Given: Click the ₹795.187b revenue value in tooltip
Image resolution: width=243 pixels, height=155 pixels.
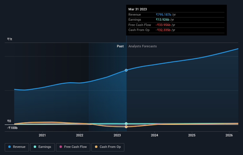Looking at the screenshot, I should click(163, 14).
